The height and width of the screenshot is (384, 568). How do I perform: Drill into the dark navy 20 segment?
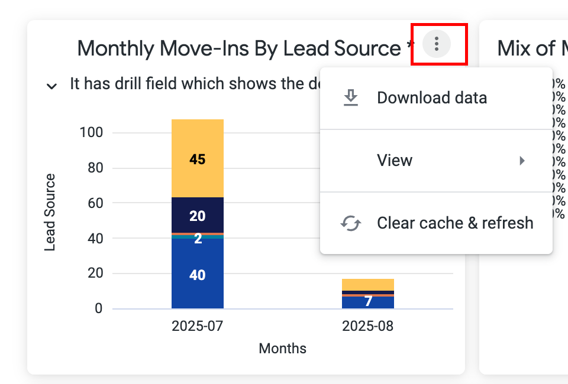[197, 216]
